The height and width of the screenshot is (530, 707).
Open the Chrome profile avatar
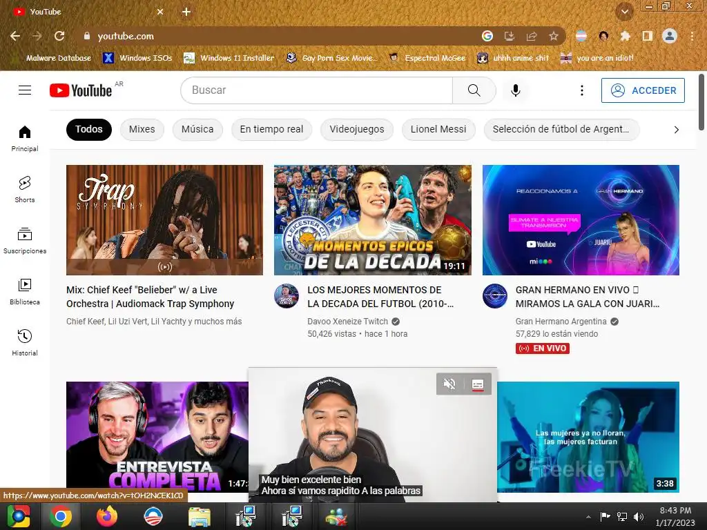click(x=670, y=36)
